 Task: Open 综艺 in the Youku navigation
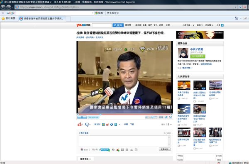click(x=150, y=25)
